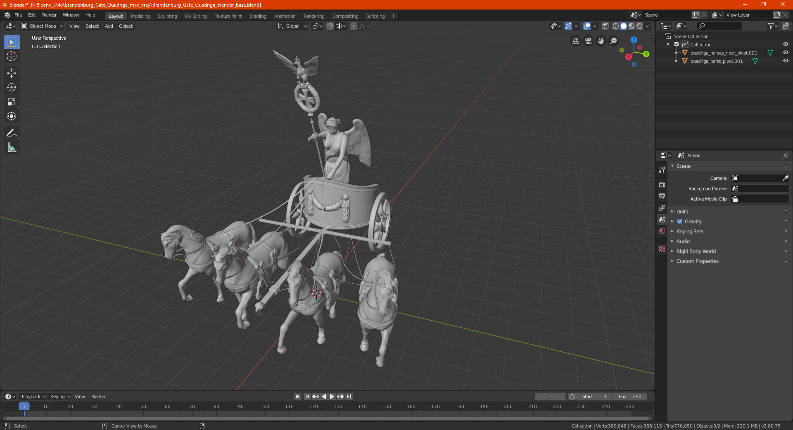Toggle viewport gizmos display button

pos(568,26)
